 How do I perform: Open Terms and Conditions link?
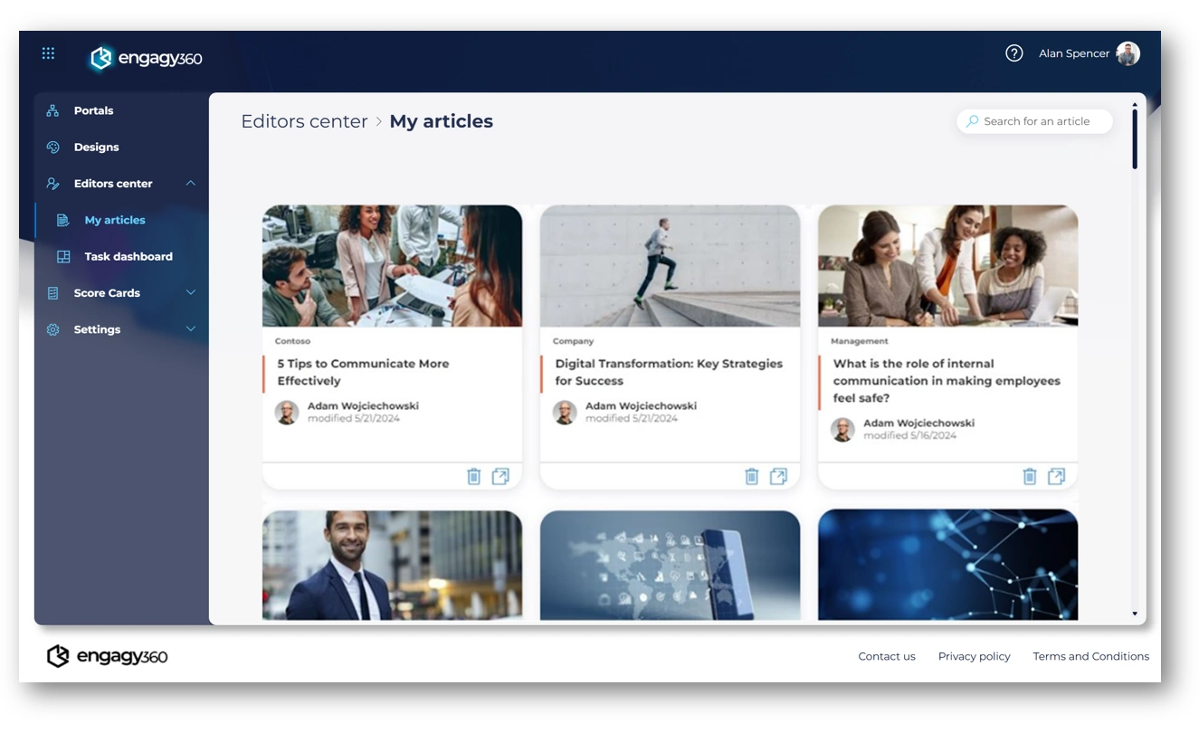coord(1090,656)
